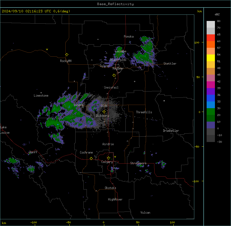Click the Vulcan label
231x226 pixels.
click(x=146, y=213)
